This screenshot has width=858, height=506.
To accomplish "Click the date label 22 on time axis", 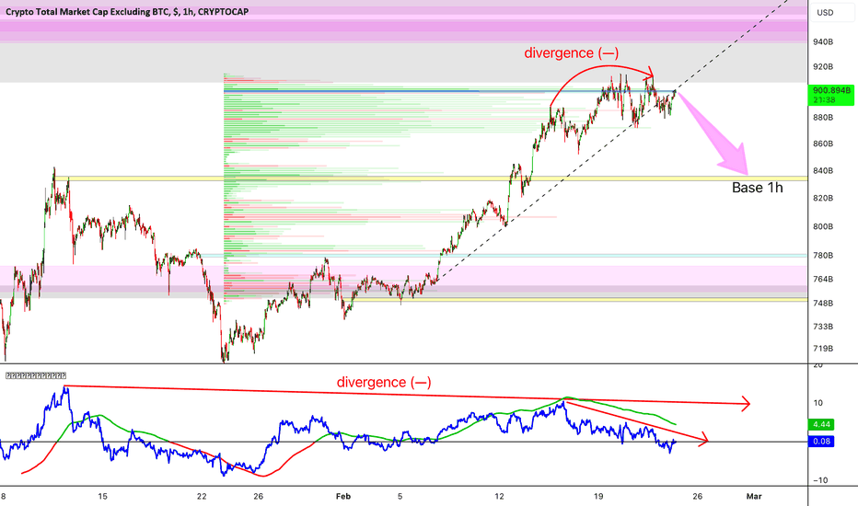I will [x=202, y=496].
